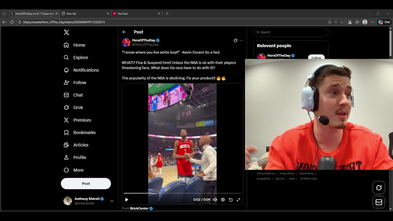
Task: Expand footer More options
Action: point(293,179)
